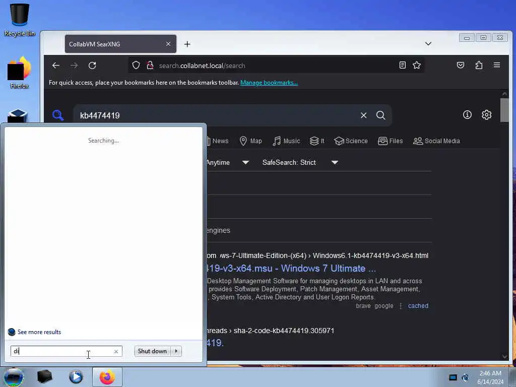Bookmark this page with the star
This screenshot has height=387, width=516.
417,65
